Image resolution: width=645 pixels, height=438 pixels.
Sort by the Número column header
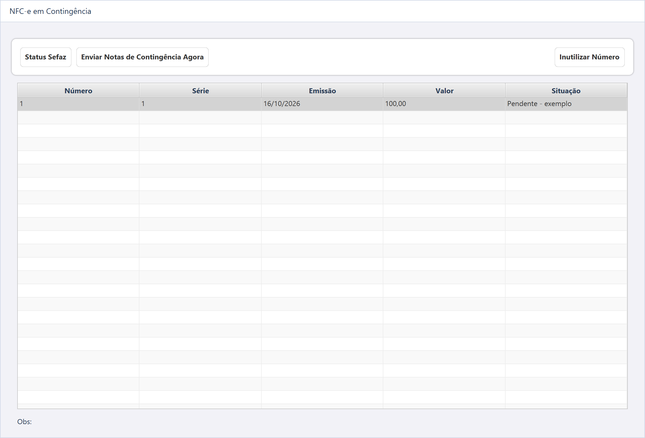coord(78,90)
